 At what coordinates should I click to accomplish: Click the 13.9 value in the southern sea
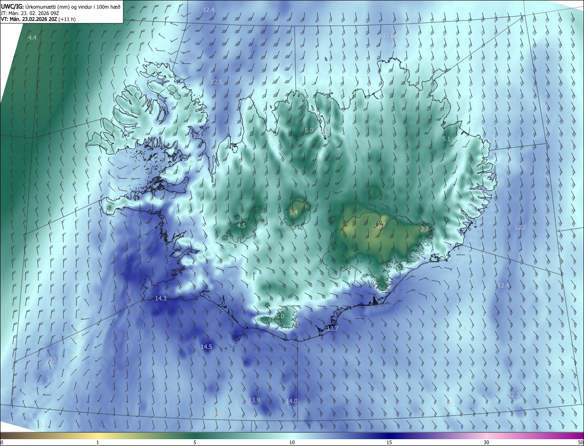(x=255, y=400)
